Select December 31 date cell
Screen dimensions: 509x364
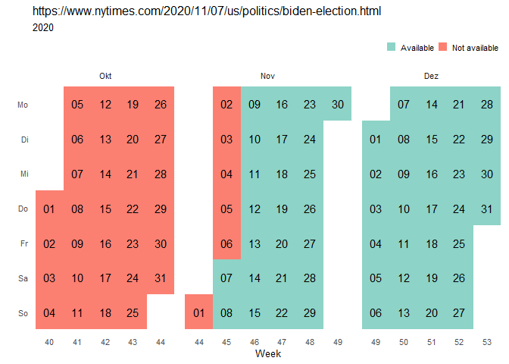tap(486, 209)
